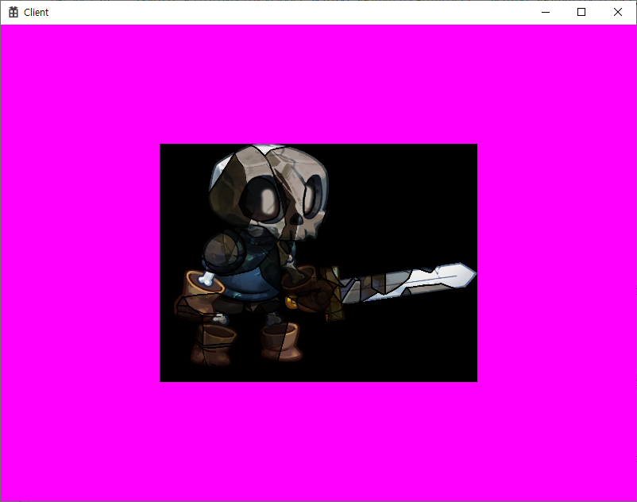Close the Client window
The image size is (637, 502).
617,12
